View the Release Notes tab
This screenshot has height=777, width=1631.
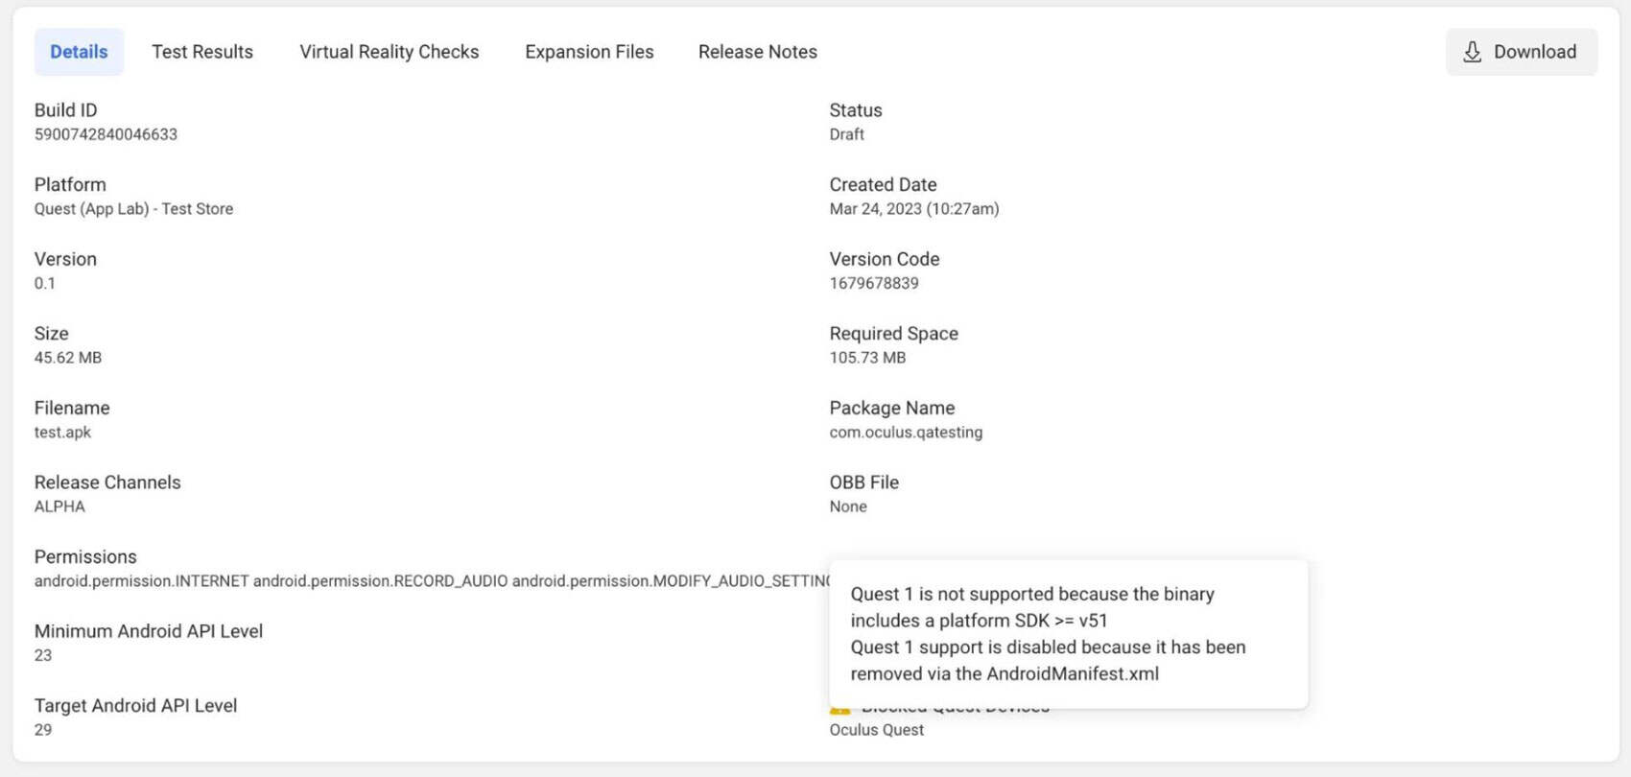(x=757, y=52)
